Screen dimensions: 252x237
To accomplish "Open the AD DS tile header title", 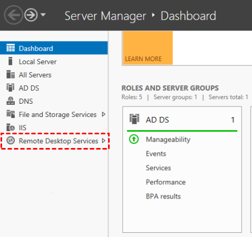I will 157,120.
